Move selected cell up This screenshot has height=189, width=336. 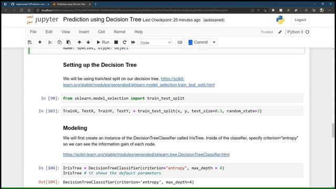click(79, 43)
